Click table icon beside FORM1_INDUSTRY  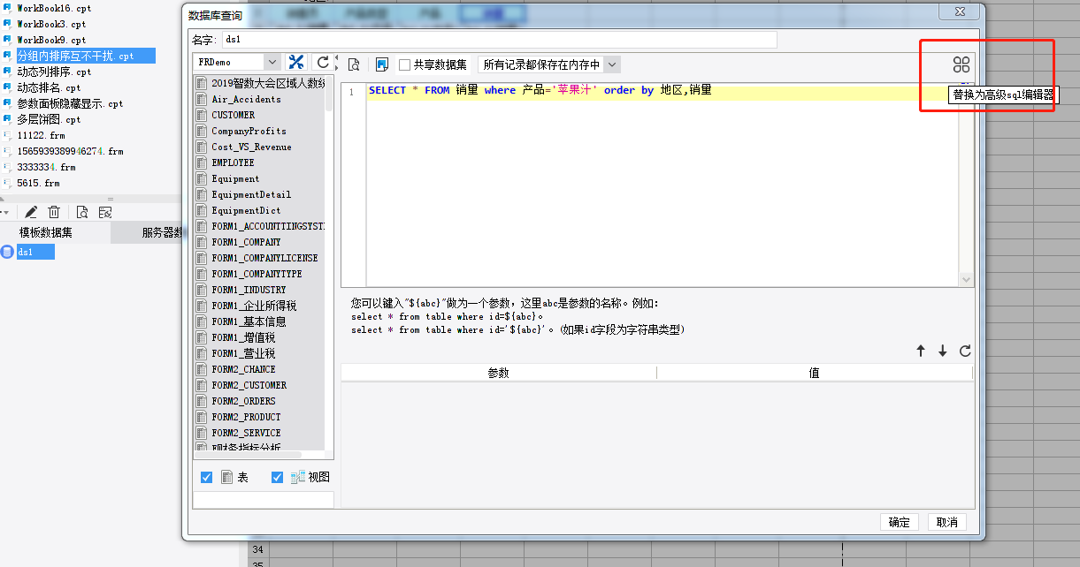click(x=202, y=290)
